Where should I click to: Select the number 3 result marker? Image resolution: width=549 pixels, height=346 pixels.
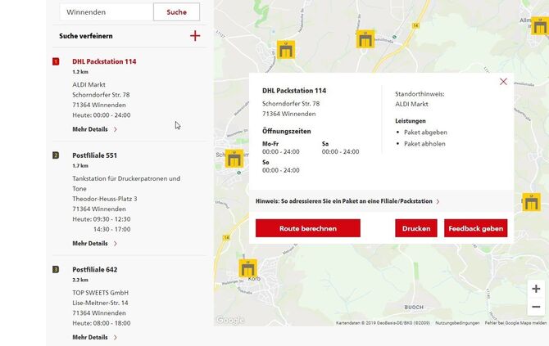point(56,269)
